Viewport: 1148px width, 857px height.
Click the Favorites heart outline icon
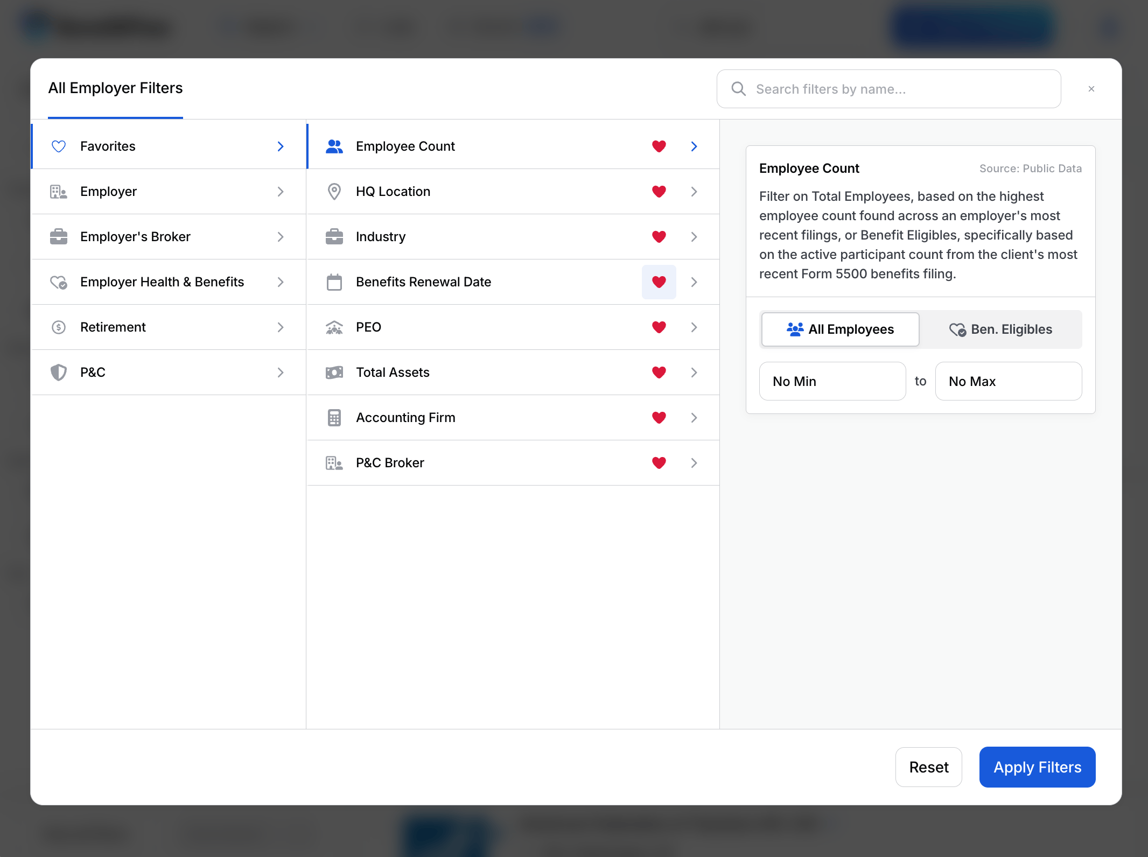[x=59, y=146]
